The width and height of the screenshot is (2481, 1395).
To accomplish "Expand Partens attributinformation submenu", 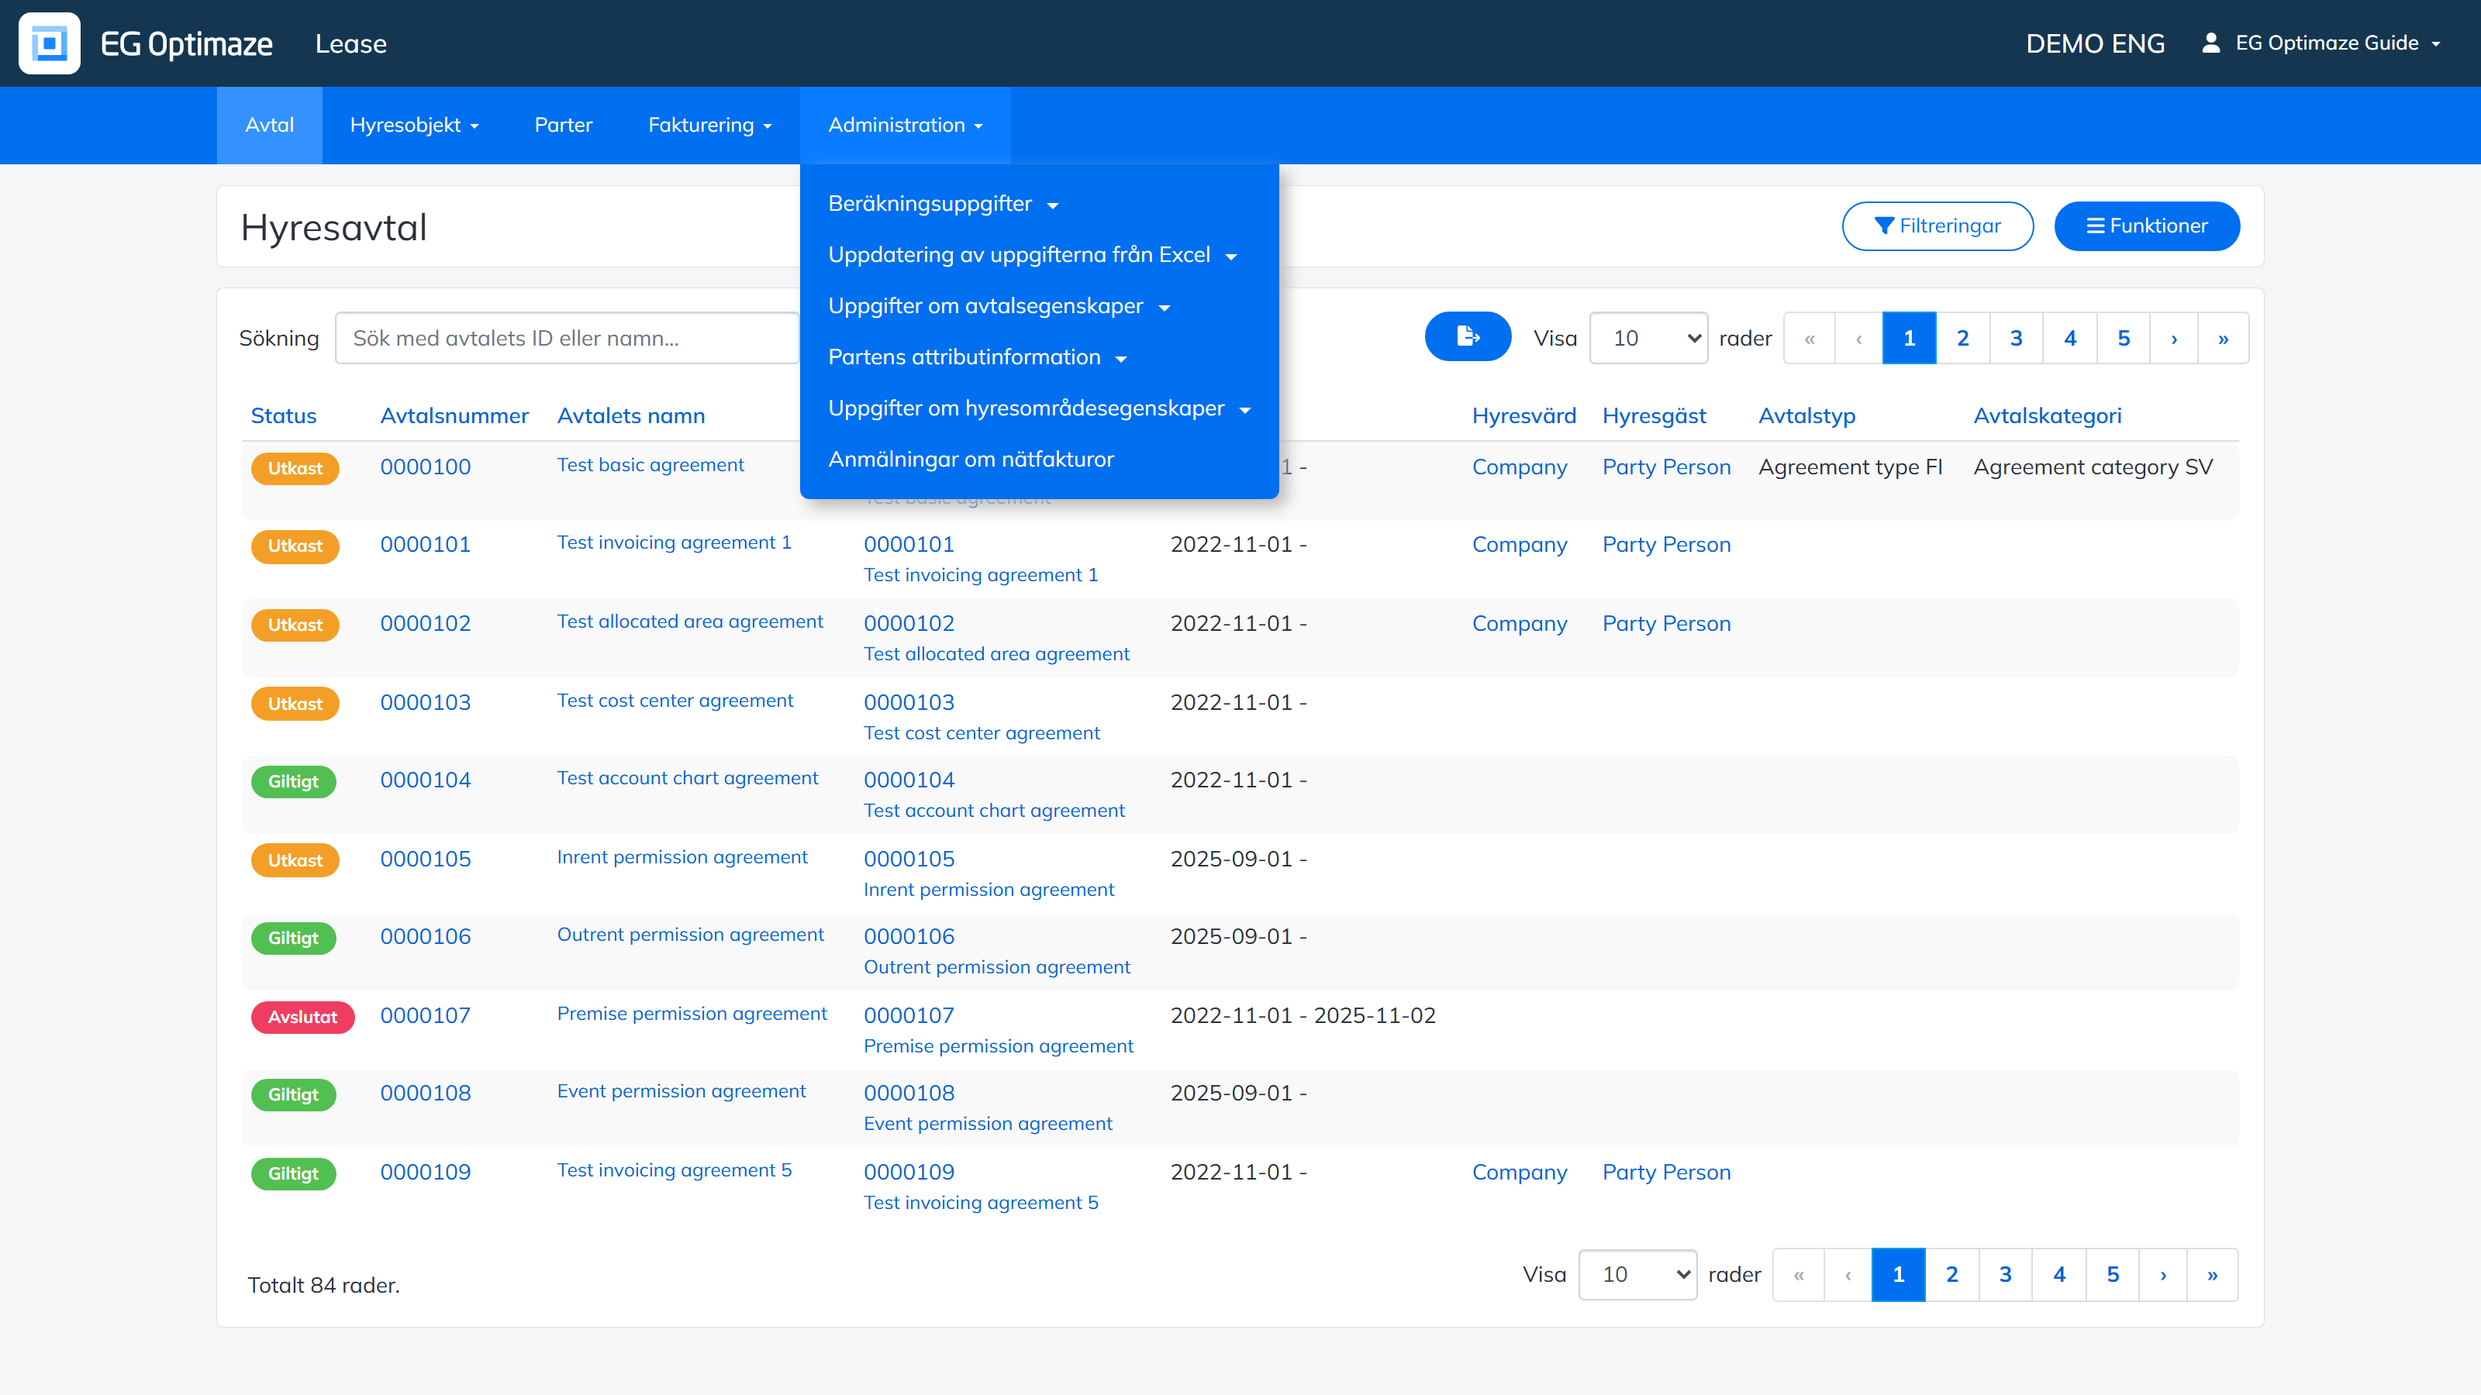I will tap(978, 357).
